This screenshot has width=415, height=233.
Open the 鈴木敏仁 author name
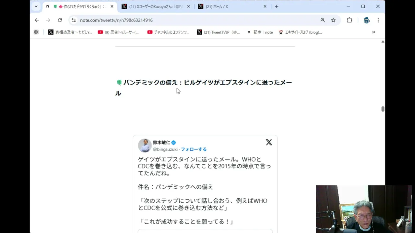click(x=161, y=142)
